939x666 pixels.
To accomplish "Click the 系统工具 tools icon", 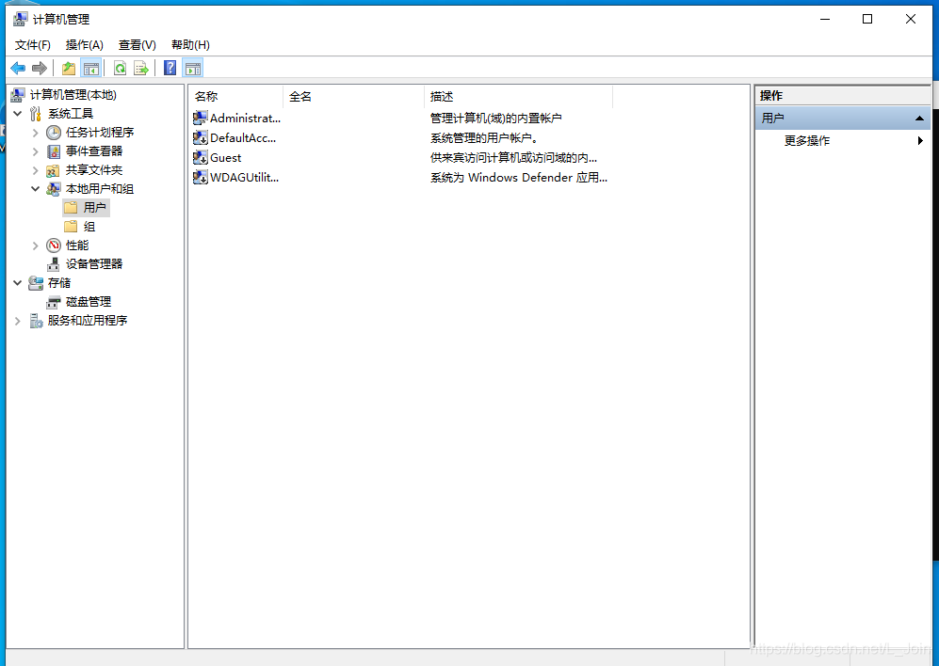I will click(36, 114).
